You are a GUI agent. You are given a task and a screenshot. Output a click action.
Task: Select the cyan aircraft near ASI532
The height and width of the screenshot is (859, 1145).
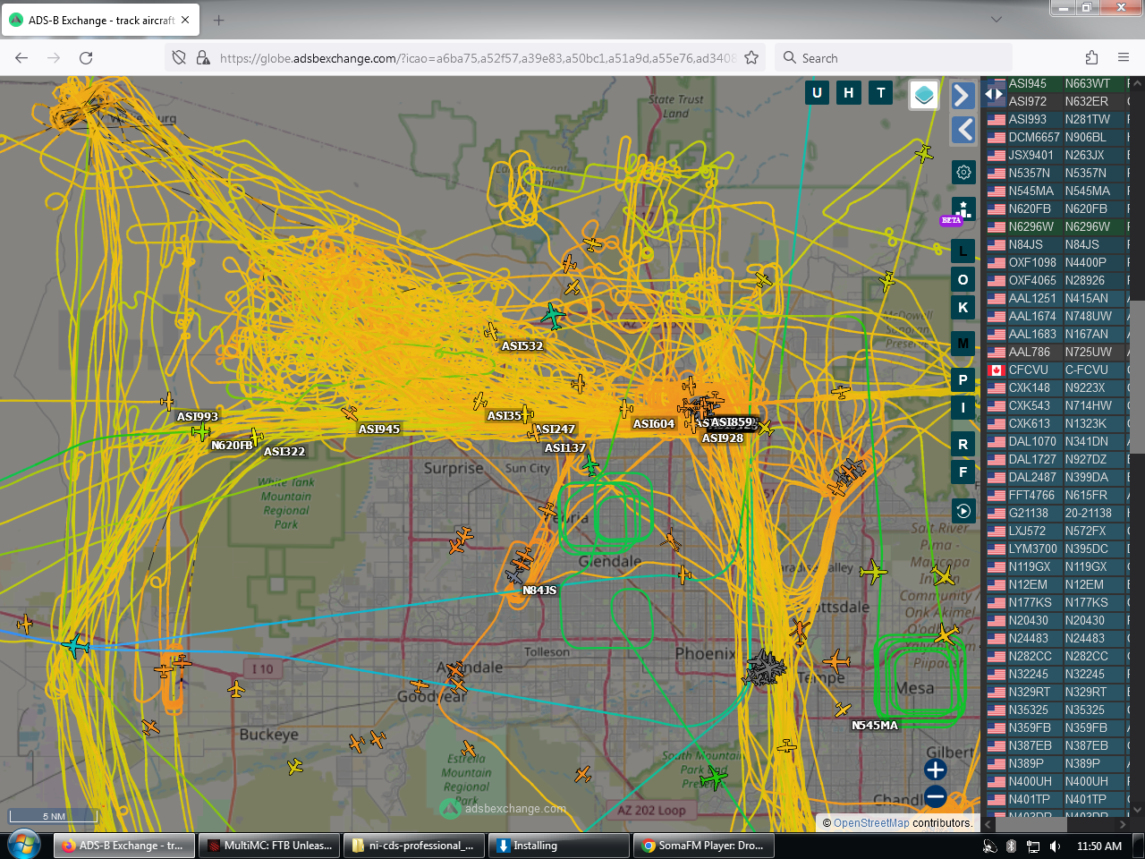click(x=553, y=315)
